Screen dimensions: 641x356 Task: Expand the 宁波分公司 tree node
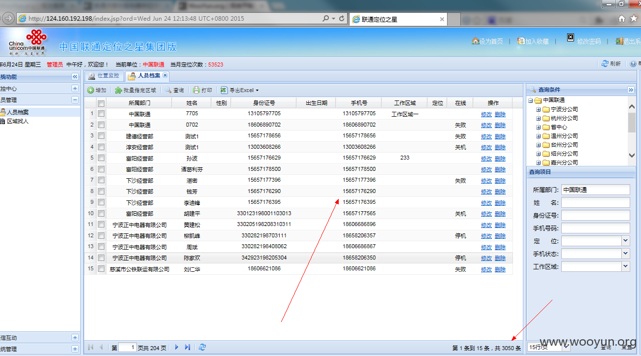539,109
